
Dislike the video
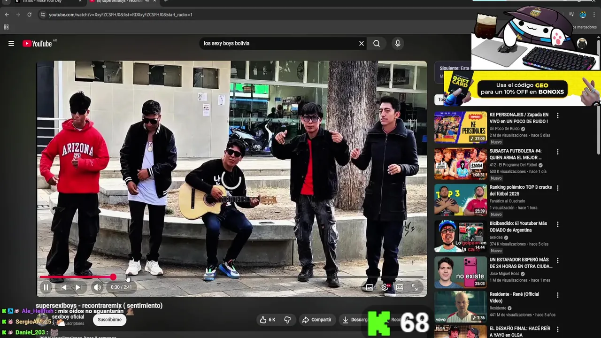coord(287,320)
